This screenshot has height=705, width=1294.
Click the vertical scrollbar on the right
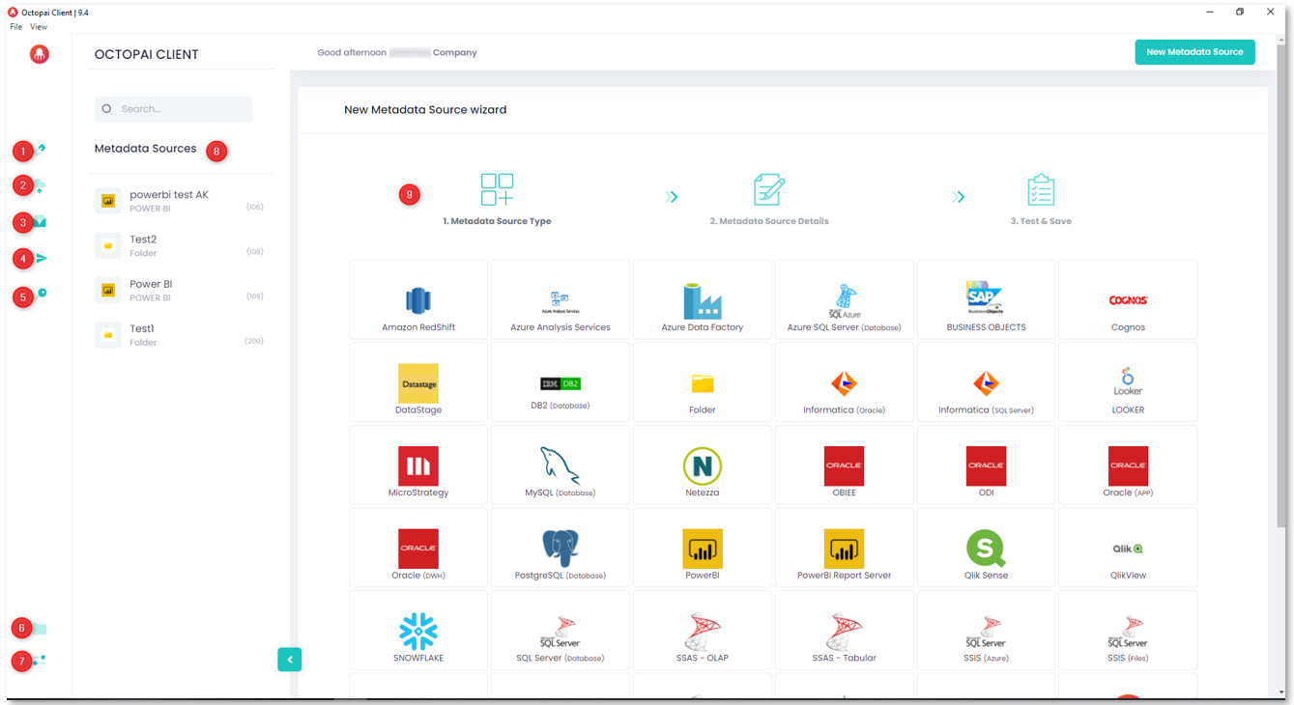point(1281,290)
